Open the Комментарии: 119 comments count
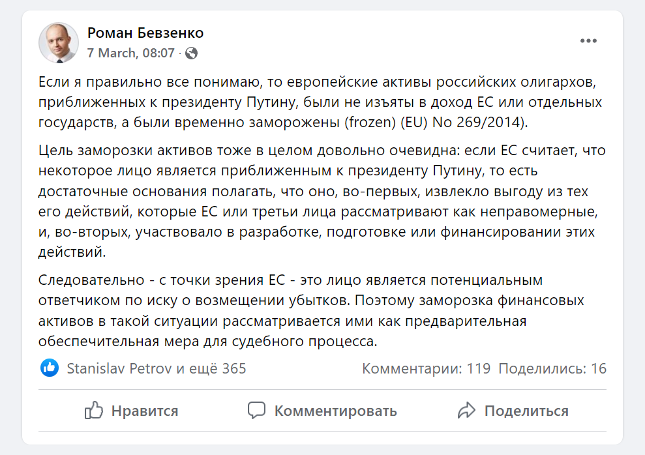This screenshot has height=455, width=645. [426, 369]
